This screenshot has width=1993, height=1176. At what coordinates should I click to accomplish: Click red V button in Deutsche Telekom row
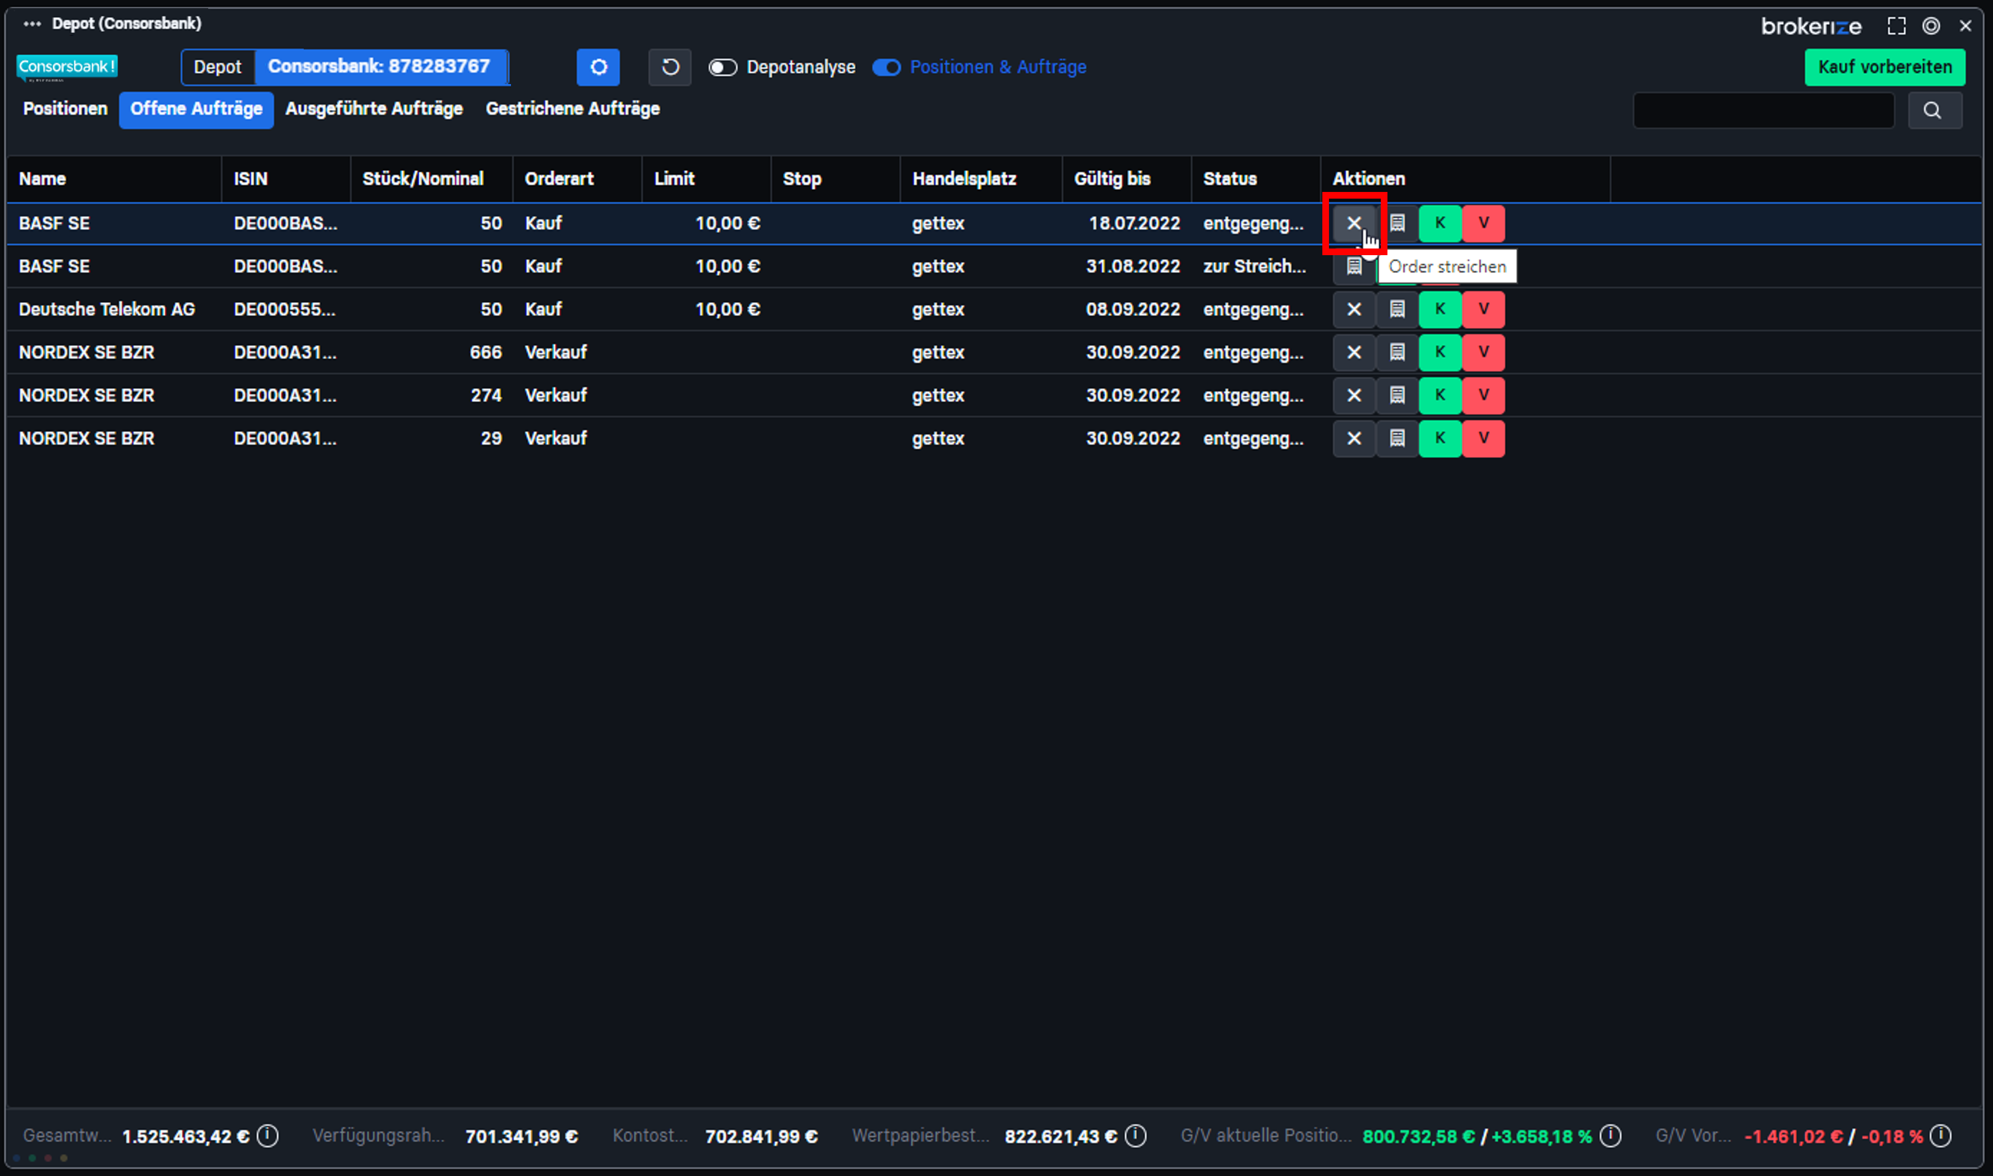(x=1483, y=309)
